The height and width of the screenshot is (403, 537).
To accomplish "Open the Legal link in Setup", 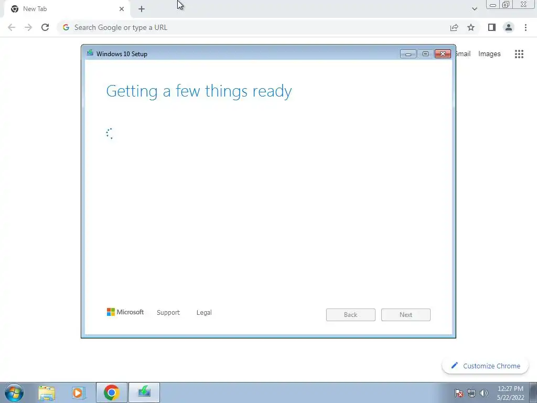I will 204,313.
